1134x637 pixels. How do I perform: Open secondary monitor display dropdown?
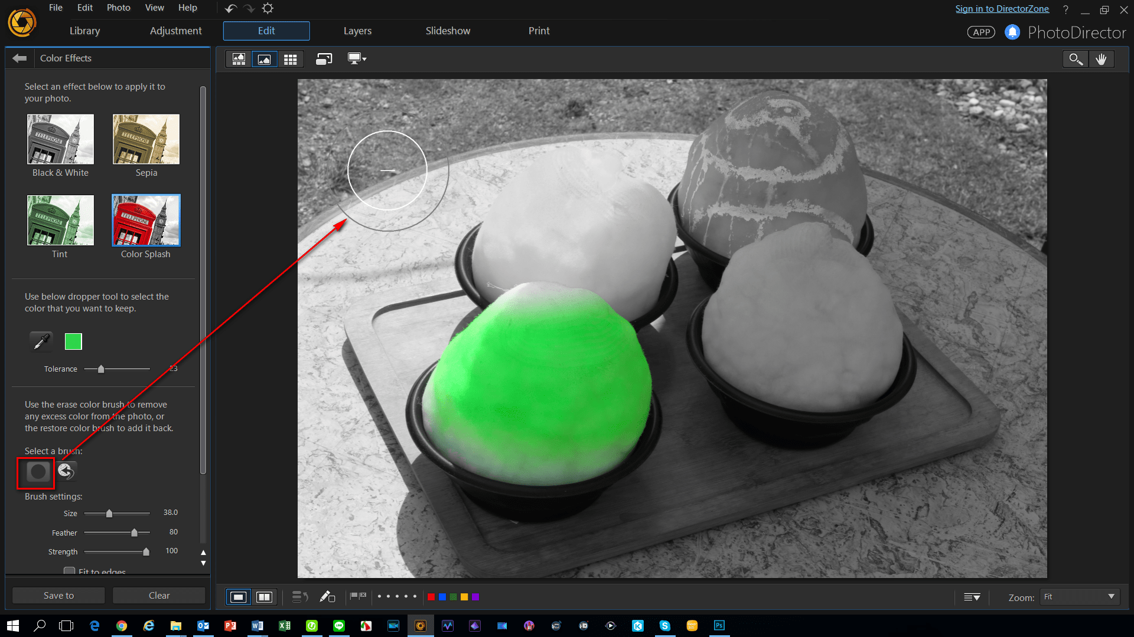click(357, 59)
